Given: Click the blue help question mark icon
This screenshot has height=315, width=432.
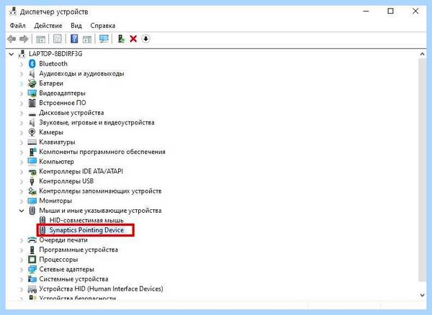Looking at the screenshot, I should [74, 39].
